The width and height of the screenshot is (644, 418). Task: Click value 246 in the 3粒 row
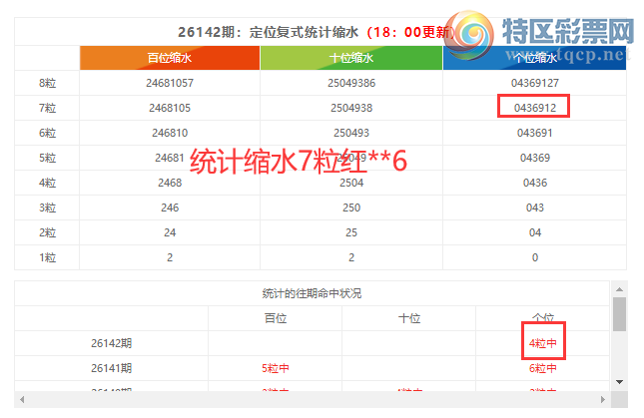(170, 208)
